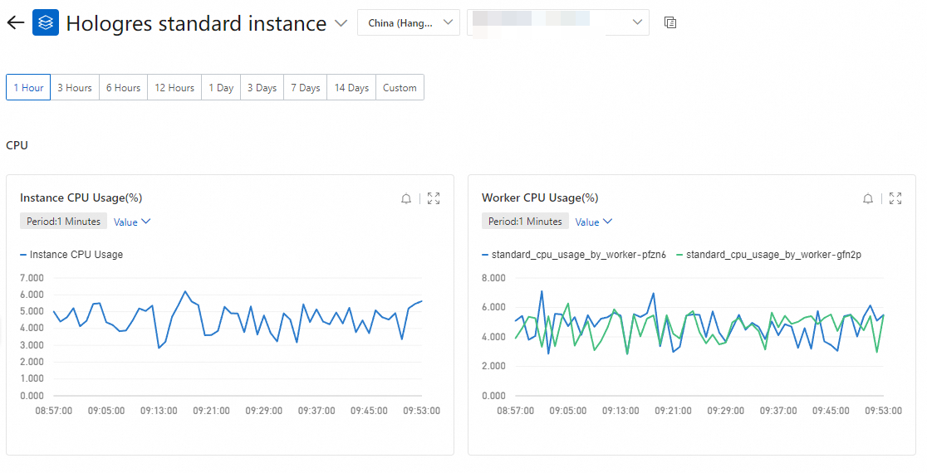Image resolution: width=927 pixels, height=473 pixels.
Task: Select the 7 Days time range
Action: coord(305,87)
